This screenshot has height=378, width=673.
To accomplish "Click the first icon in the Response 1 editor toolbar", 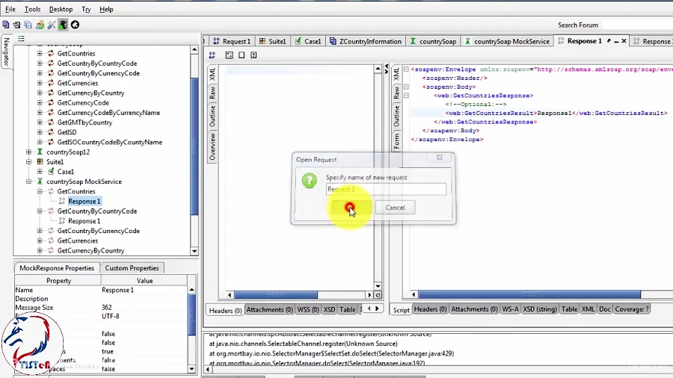I will 212,55.
